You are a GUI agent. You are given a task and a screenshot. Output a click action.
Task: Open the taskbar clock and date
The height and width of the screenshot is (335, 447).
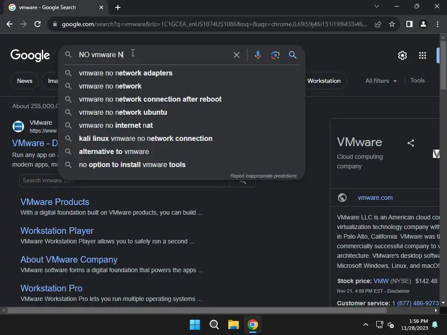coord(415,325)
